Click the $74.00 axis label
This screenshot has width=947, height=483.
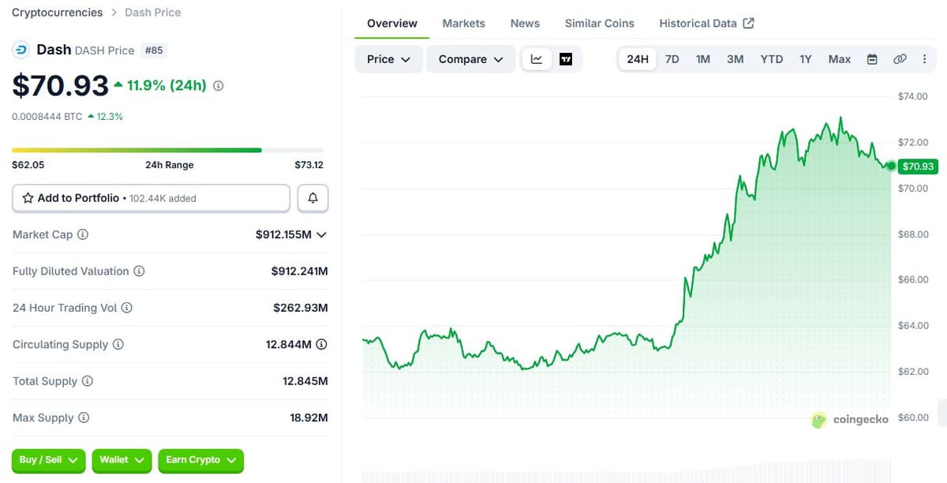pyautogui.click(x=913, y=96)
